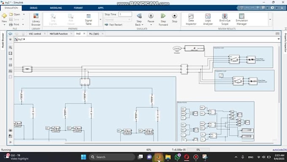The image size is (287, 162).
Task: Hide or show the explorer bar icon
Action: pos(10,39)
